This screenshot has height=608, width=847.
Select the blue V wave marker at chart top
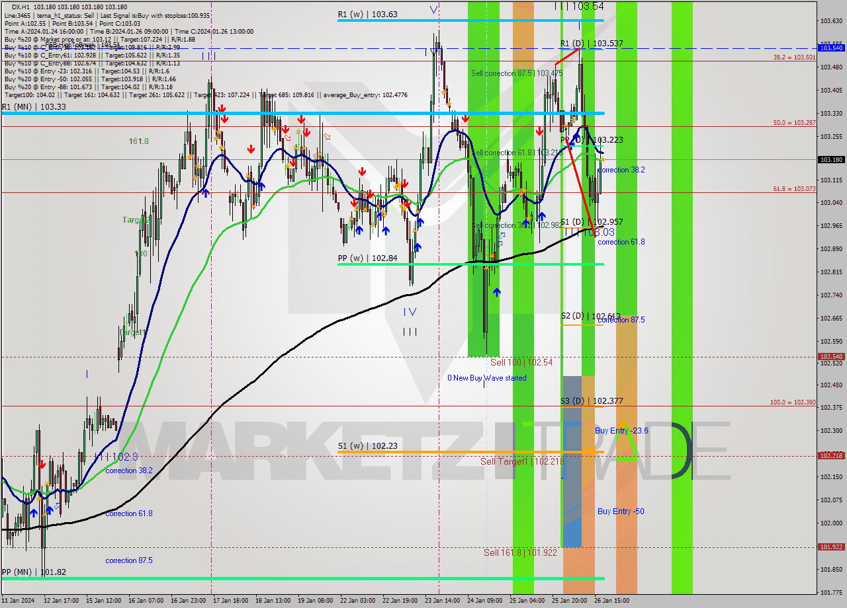(x=433, y=9)
